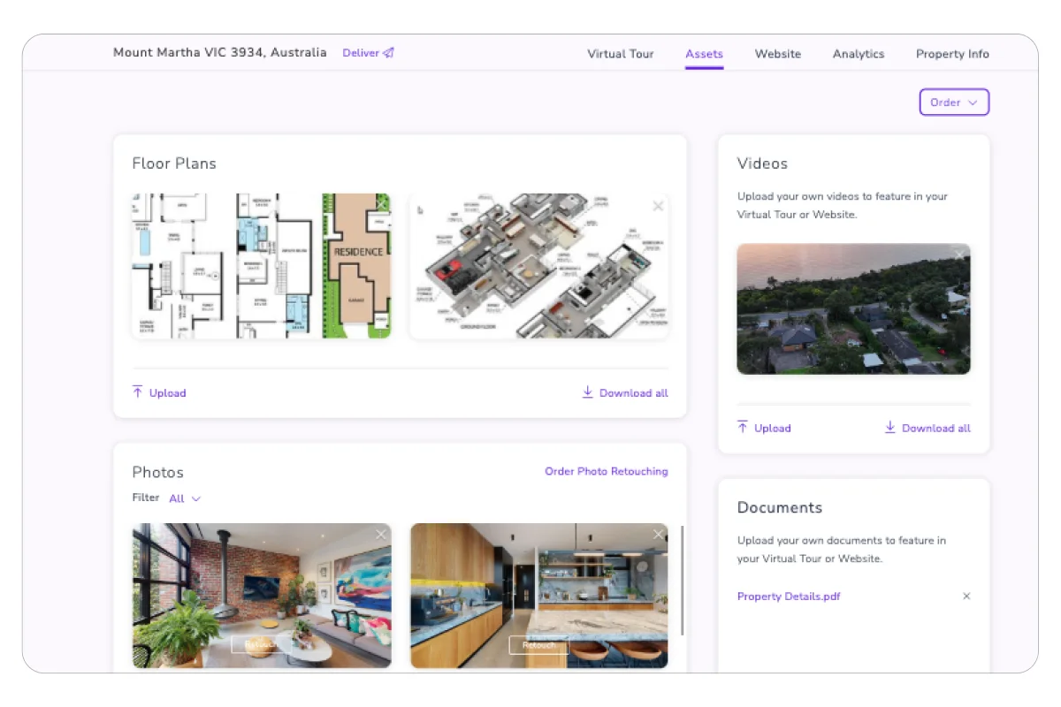
Task: Click the 'Photos' heading
Action: [158, 472]
